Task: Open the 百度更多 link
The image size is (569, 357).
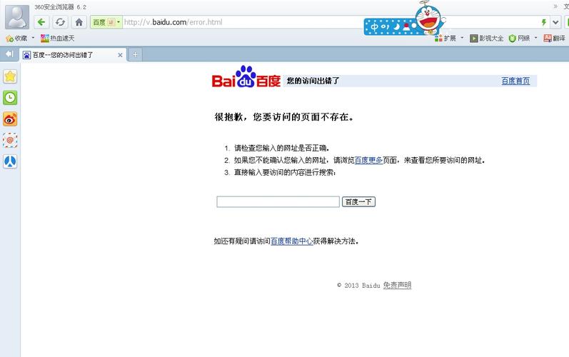Action: [368, 160]
